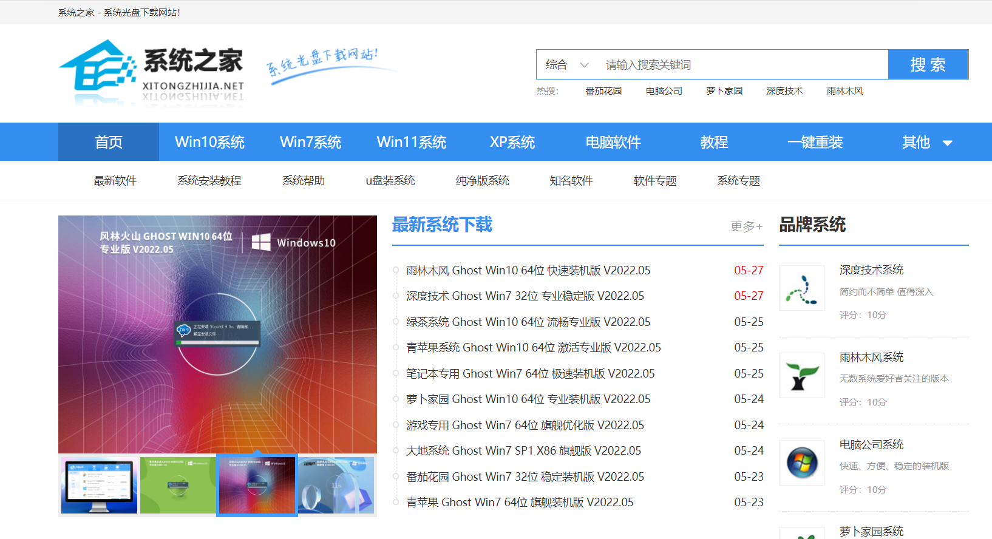Open the 雨林木风系统 sprout icon
Viewport: 992px width, 539px height.
click(x=801, y=375)
